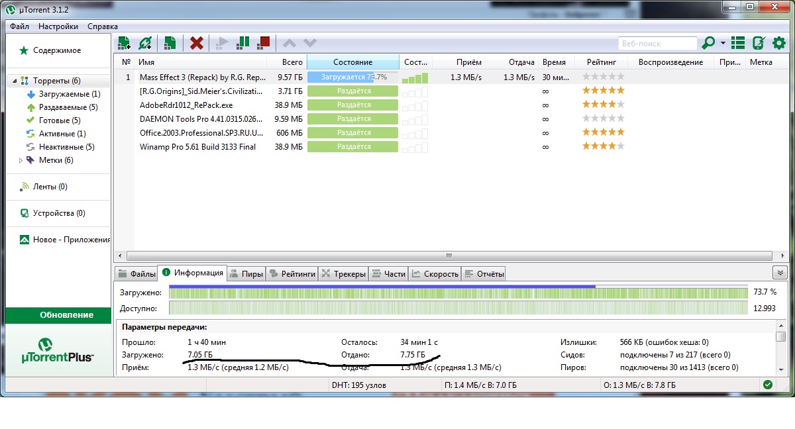The height and width of the screenshot is (429, 795).
Task: Switch to the Отчёты tab
Action: click(x=484, y=273)
